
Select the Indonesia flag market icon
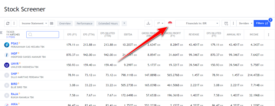click(x=170, y=23)
